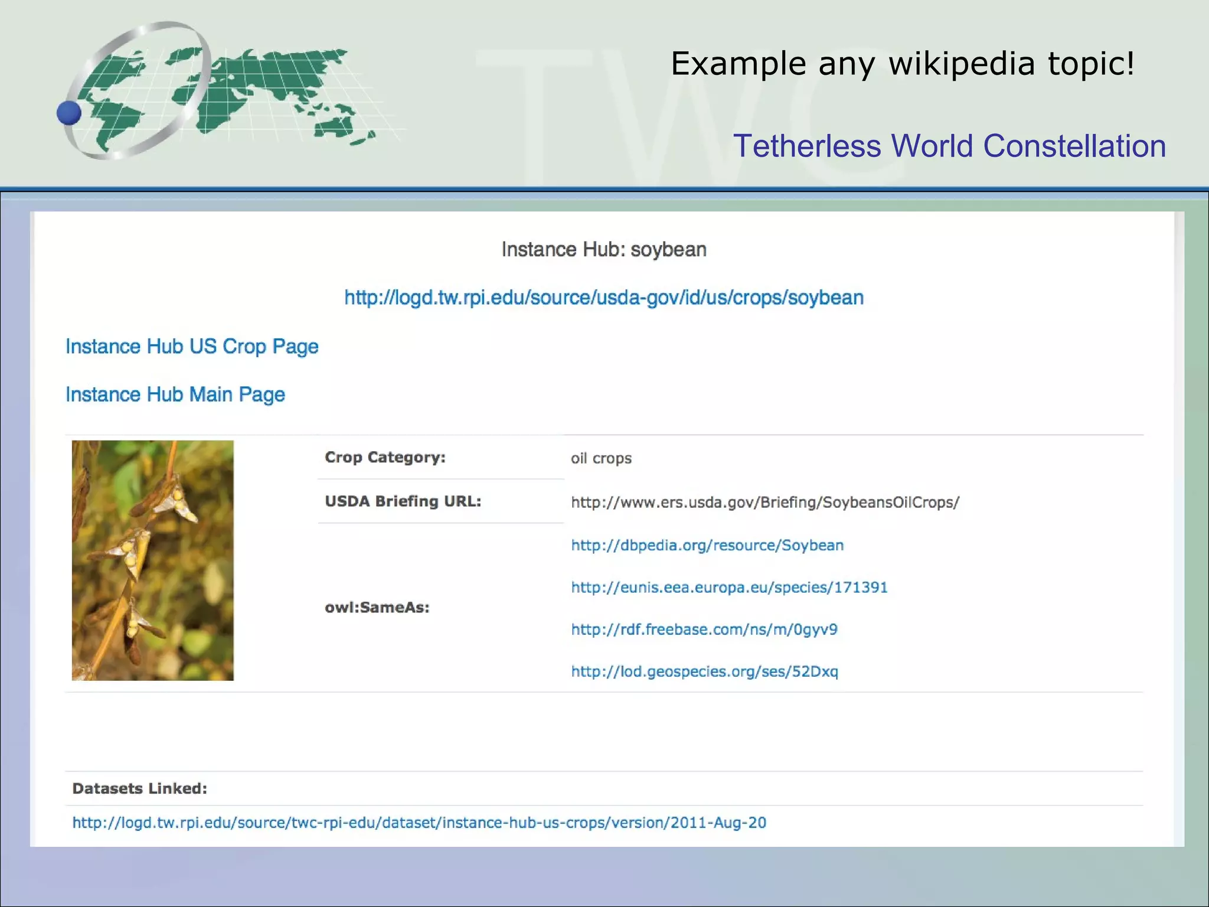Click the Crop Category label
The height and width of the screenshot is (907, 1209).
click(385, 458)
